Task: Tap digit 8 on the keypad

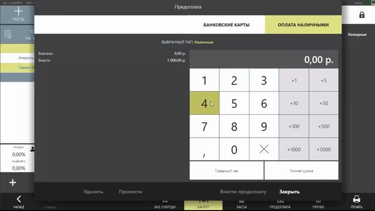Action: tap(234, 126)
